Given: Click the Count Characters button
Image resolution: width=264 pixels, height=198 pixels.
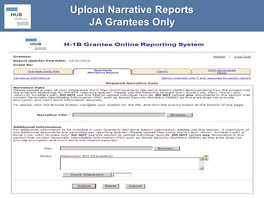Looking at the screenshot, I should click(87, 175).
